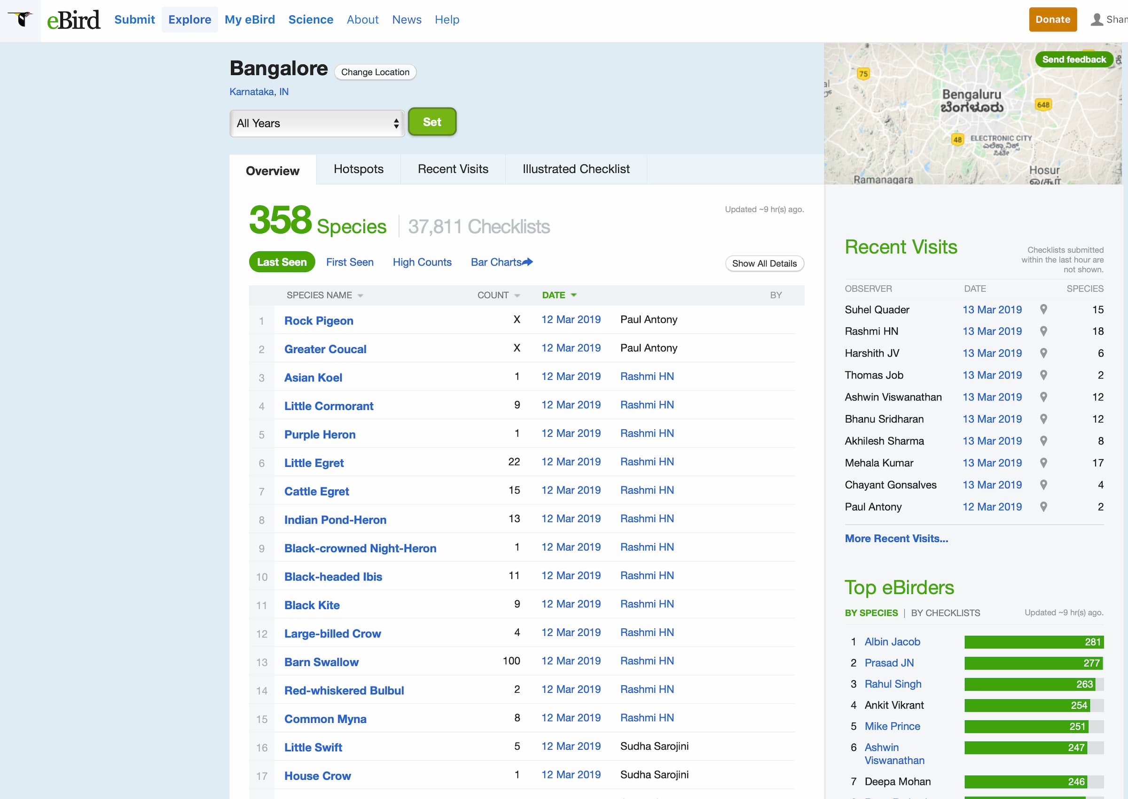1128x799 pixels.
Task: Open the Illustrated Checklist tab
Action: (576, 169)
